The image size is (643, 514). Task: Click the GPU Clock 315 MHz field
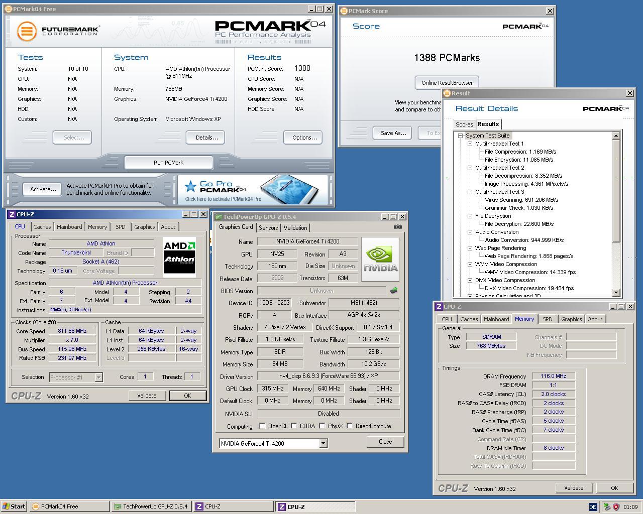click(x=273, y=389)
